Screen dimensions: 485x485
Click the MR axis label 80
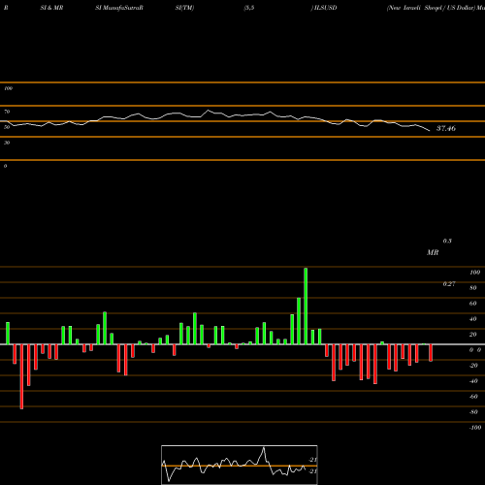(x=473, y=288)
